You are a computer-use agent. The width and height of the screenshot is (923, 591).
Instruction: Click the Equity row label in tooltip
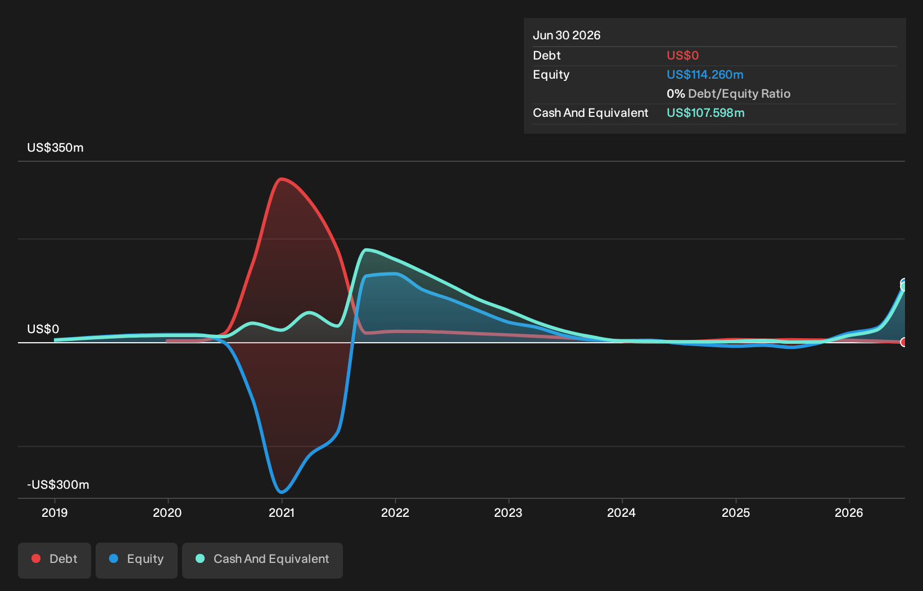[551, 75]
